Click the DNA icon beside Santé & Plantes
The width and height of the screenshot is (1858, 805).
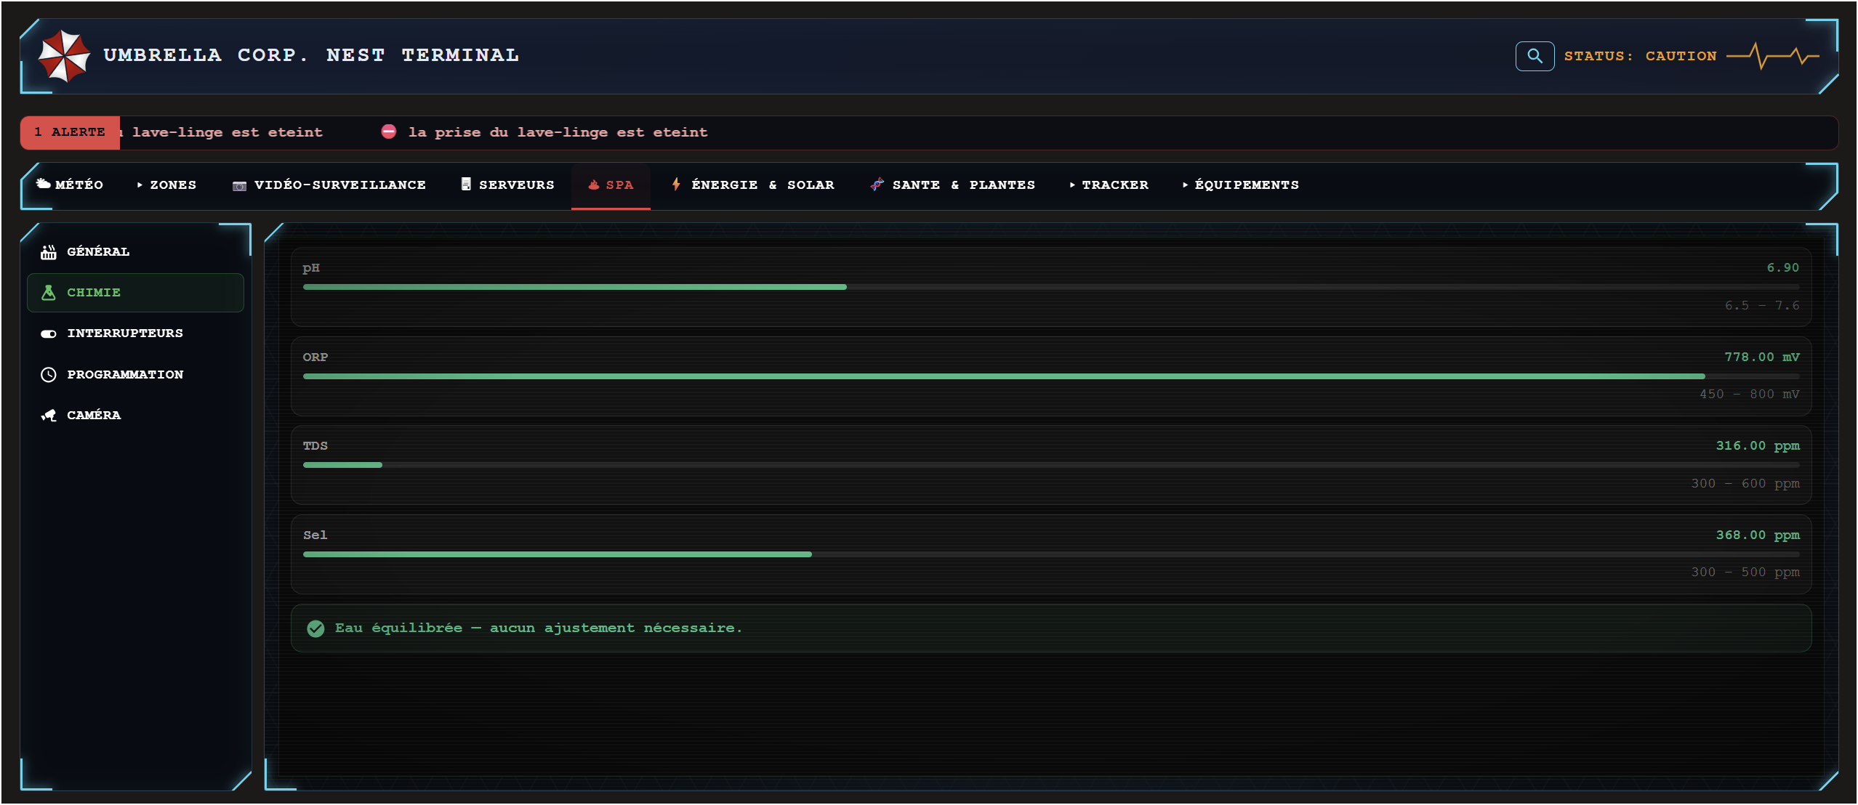pos(877,185)
